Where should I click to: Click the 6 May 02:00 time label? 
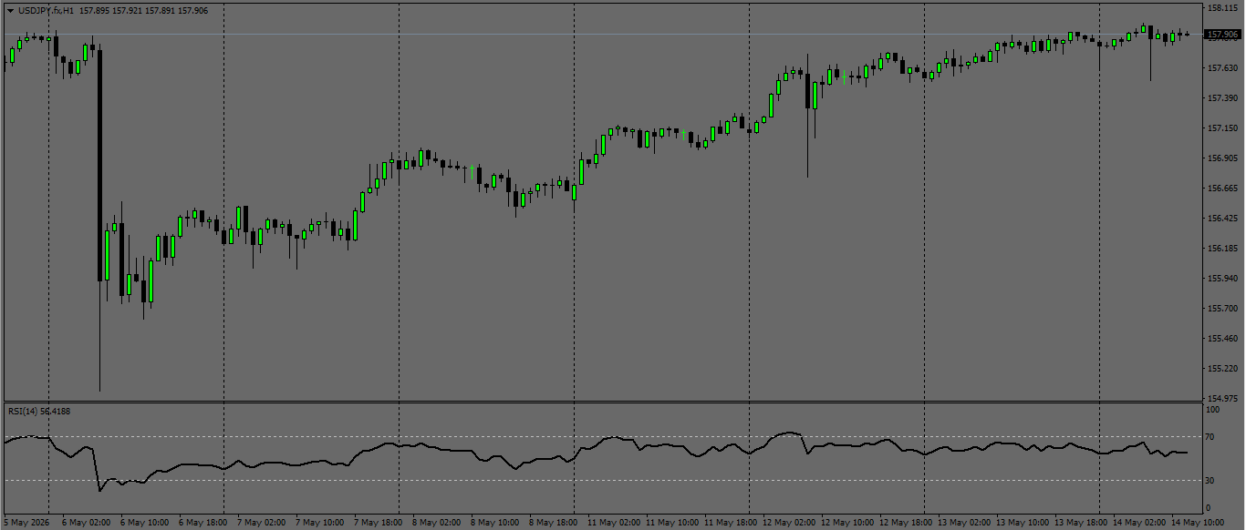86,523
